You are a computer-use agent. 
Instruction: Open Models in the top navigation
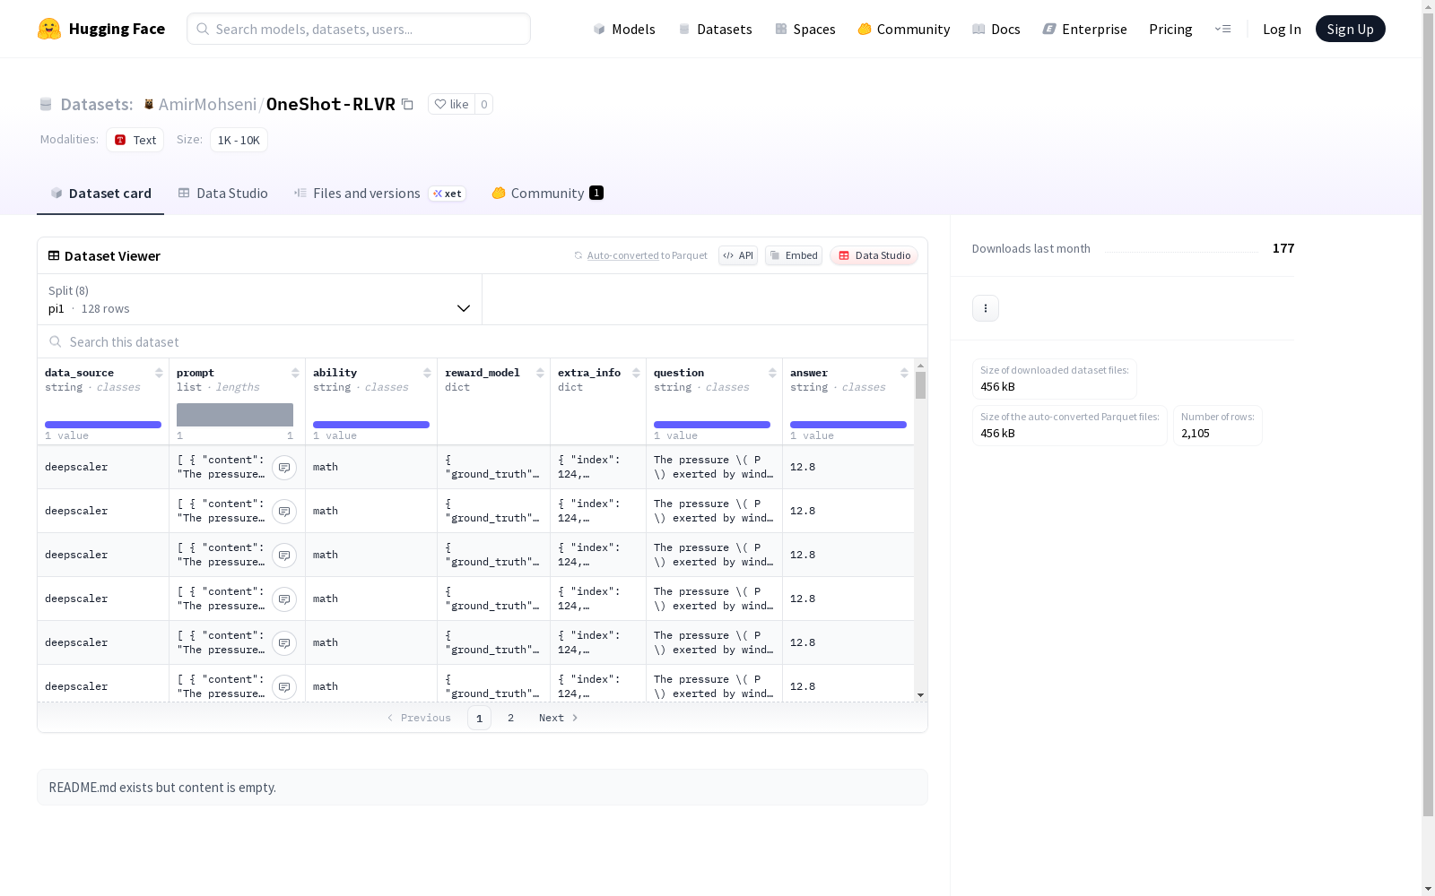(624, 29)
